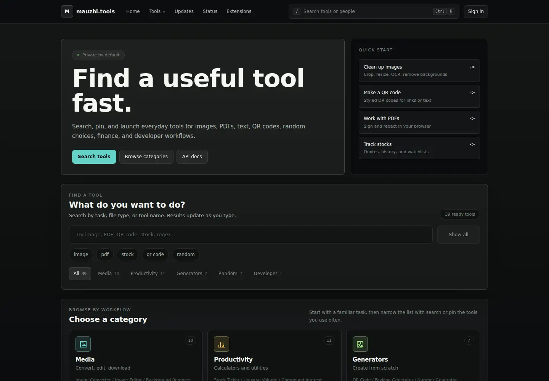The height and width of the screenshot is (381, 549).
Task: Select the image suggestion chip
Action: tap(81, 255)
